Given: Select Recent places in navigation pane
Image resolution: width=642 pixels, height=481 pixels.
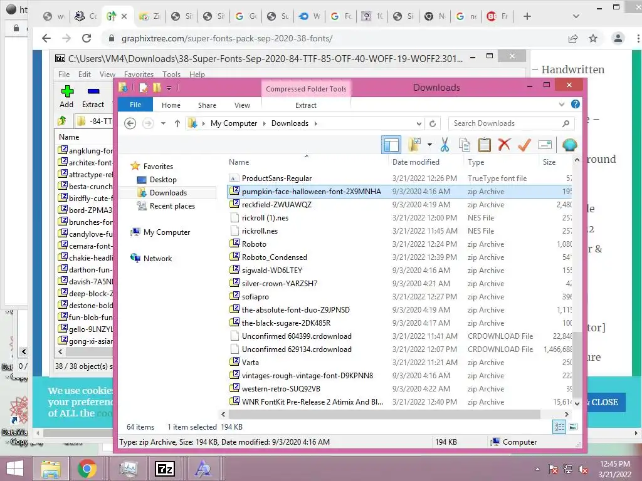Looking at the screenshot, I should 172,205.
